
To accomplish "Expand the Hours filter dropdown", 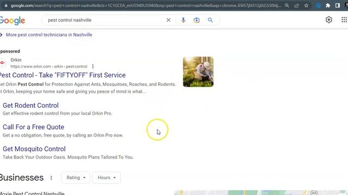I will point(107,178).
